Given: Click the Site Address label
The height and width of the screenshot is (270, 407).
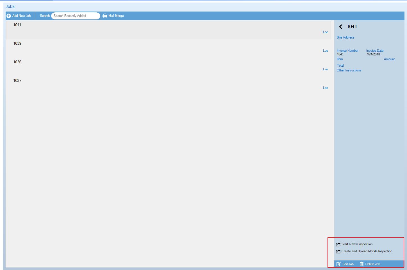Looking at the screenshot, I should coord(345,37).
